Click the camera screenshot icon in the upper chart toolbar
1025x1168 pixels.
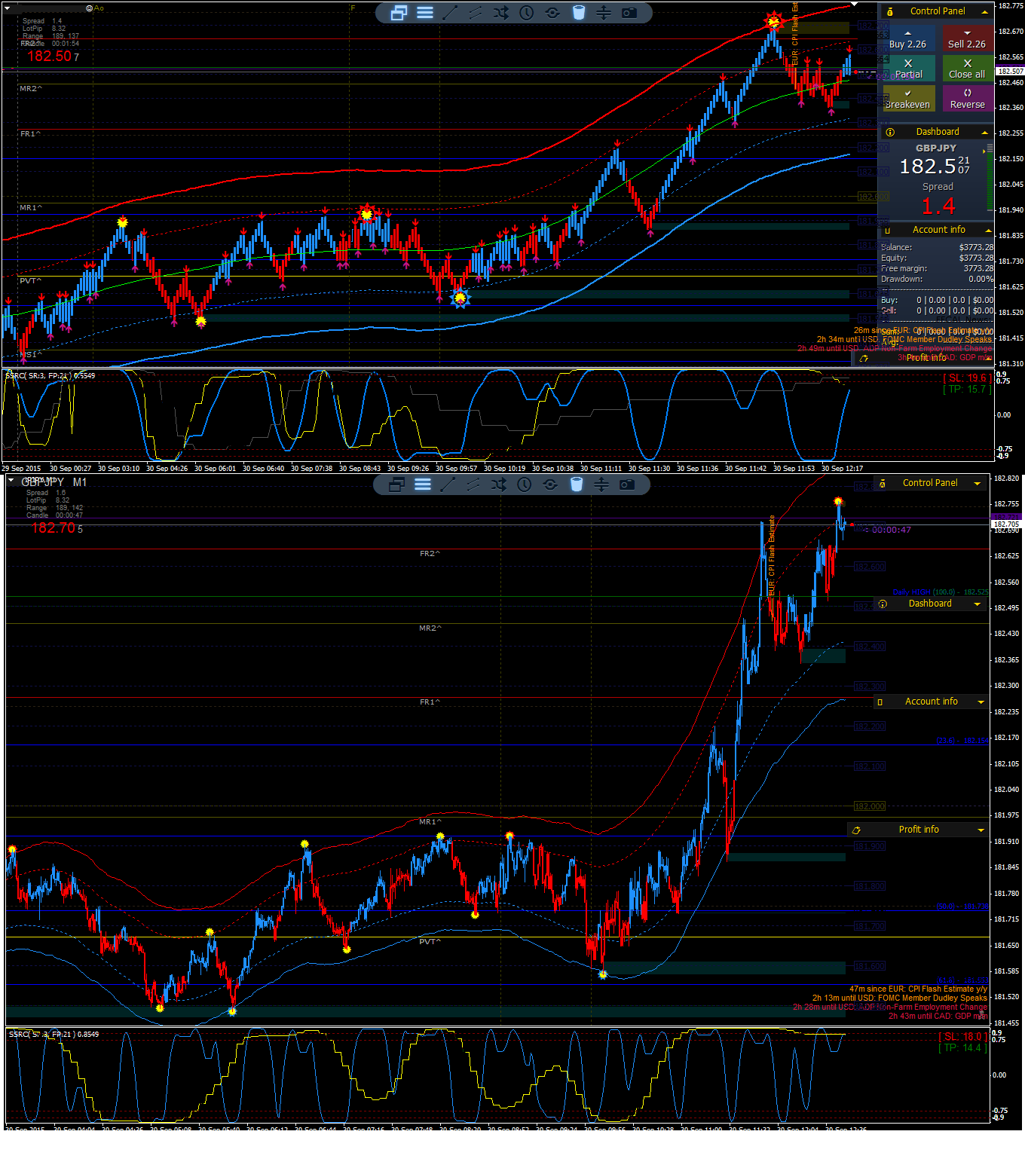(629, 13)
